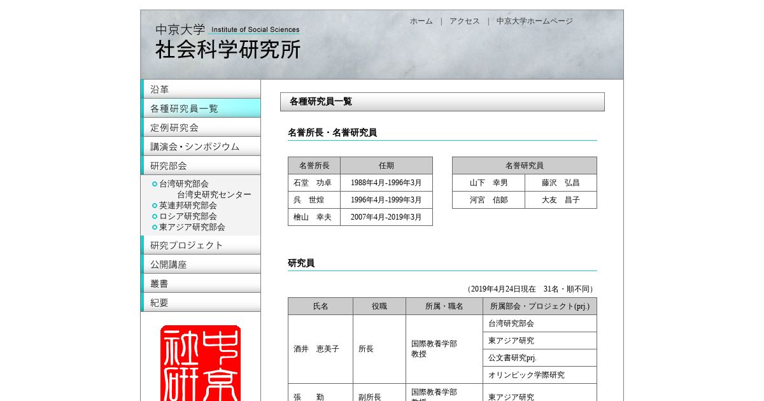The height and width of the screenshot is (401, 764).
Task: Go to 中京大学ホームページ link
Action: click(535, 21)
